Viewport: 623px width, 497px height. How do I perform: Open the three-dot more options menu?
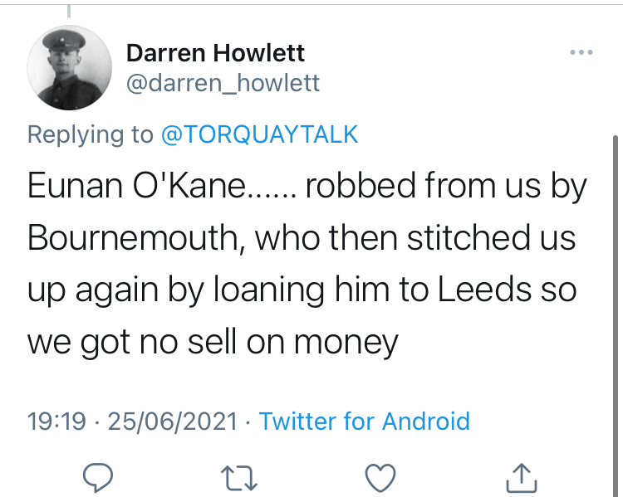click(x=581, y=54)
